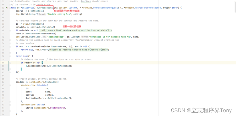This screenshot has height=116, width=236.
Task: Click the "failed to reserve sandbox name" string
Action: [79, 50]
